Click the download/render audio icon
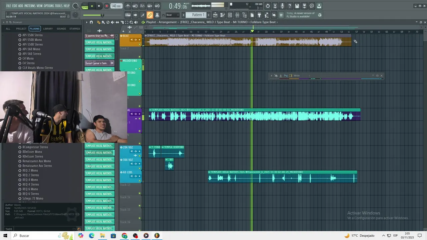This screenshot has height=240, width=427. tap(319, 6)
